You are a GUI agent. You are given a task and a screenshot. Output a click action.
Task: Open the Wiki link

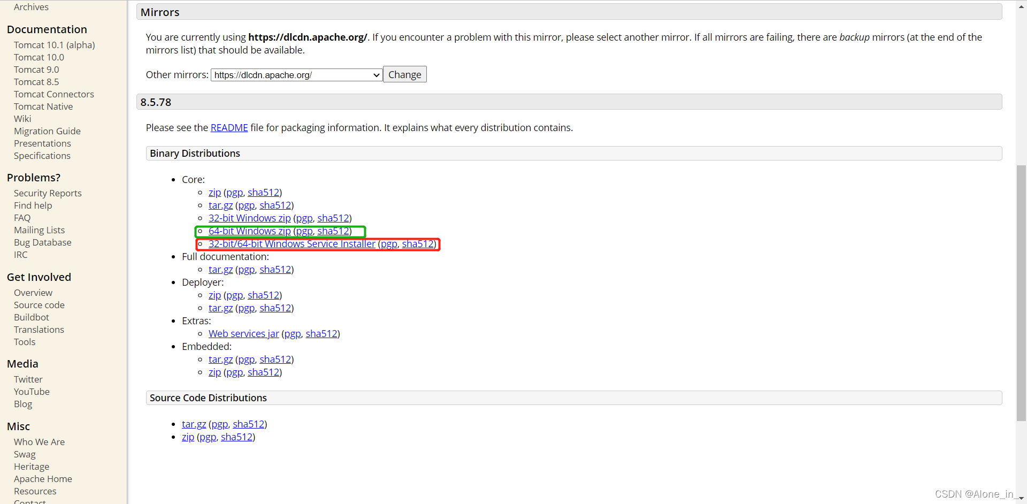click(22, 119)
